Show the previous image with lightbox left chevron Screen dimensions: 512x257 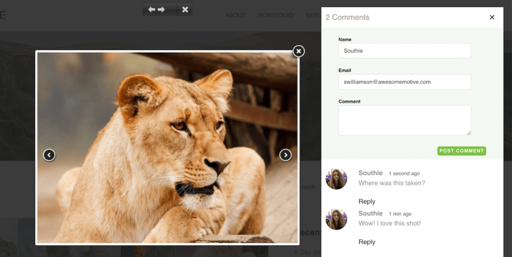point(49,155)
